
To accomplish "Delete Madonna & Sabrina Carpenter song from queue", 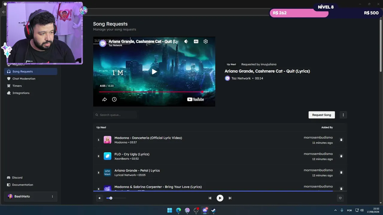I will [x=341, y=189].
